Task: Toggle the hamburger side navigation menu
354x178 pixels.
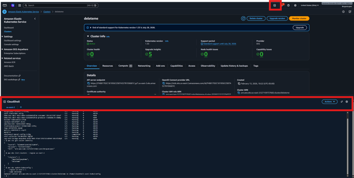Action: click(x=4, y=12)
